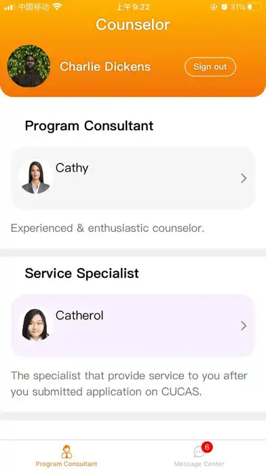The width and height of the screenshot is (266, 472).
Task: Tap the Wi-Fi status bar icon
Action: click(56, 7)
